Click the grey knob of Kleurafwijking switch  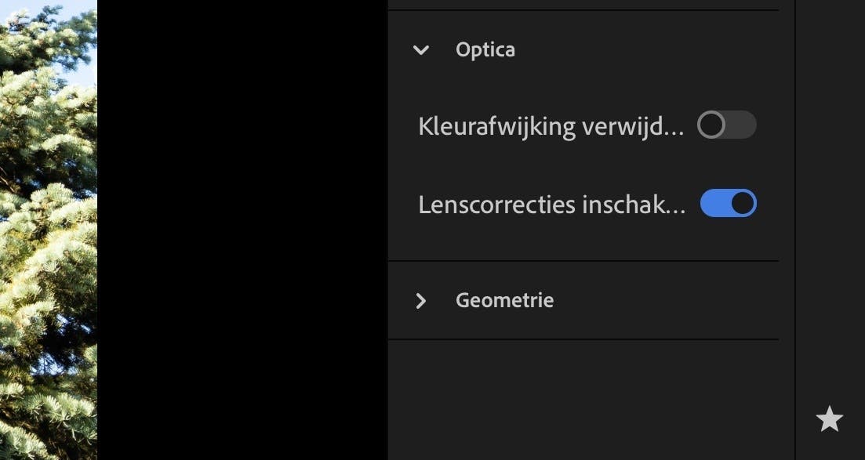point(711,125)
